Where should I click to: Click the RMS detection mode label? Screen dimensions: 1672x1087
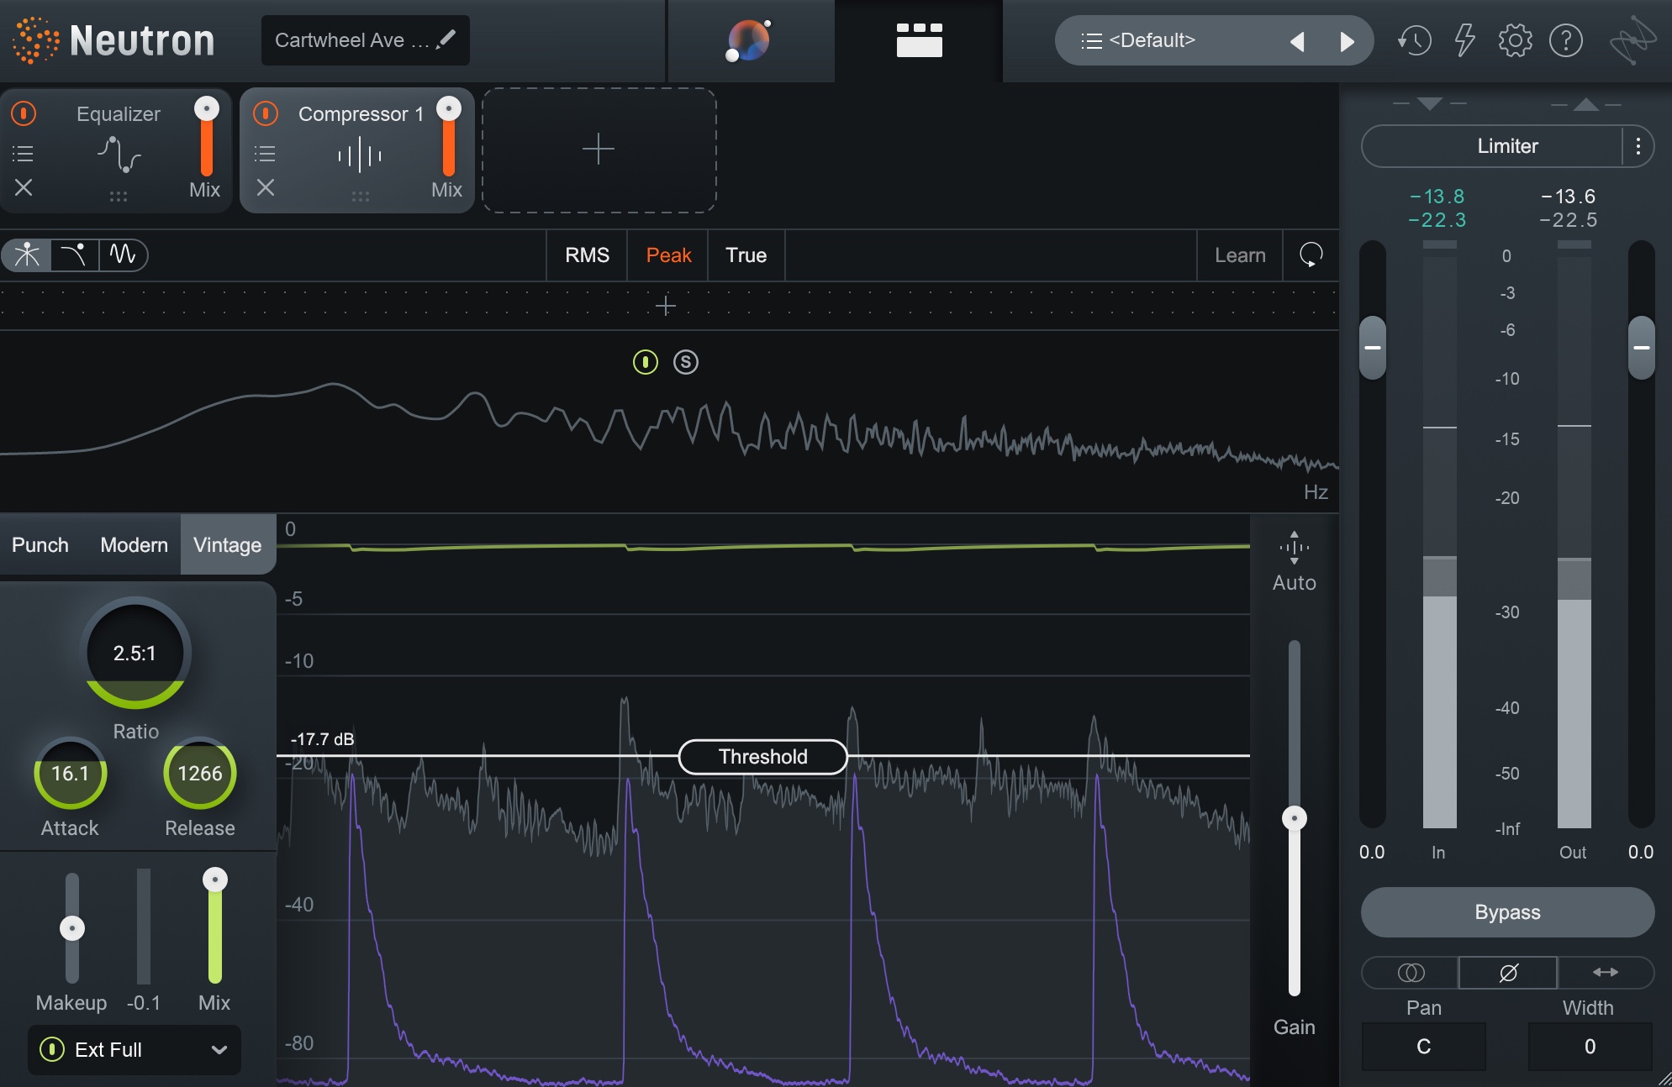pos(588,255)
